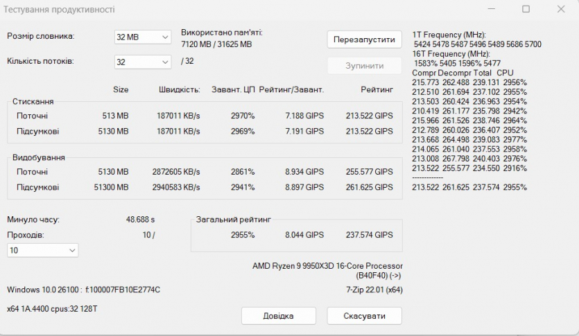The image size is (579, 336).
Task: Close the benchmark window
Action: [x=561, y=10]
